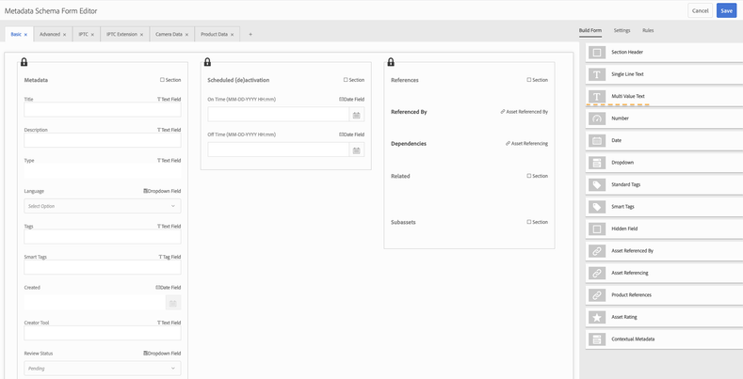Open the On Time calendar picker
Image resolution: width=743 pixels, height=379 pixels.
coord(357,115)
